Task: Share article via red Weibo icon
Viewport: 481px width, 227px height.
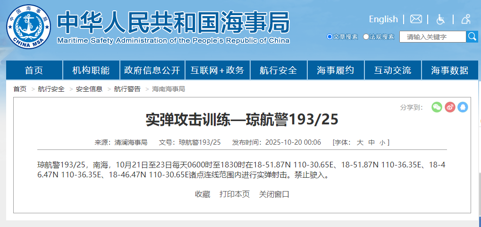Action: point(450,107)
